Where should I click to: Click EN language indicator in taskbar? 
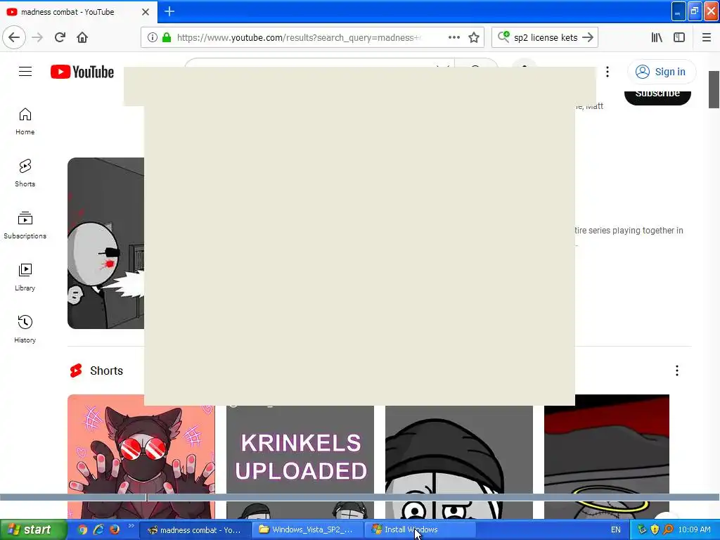616,530
